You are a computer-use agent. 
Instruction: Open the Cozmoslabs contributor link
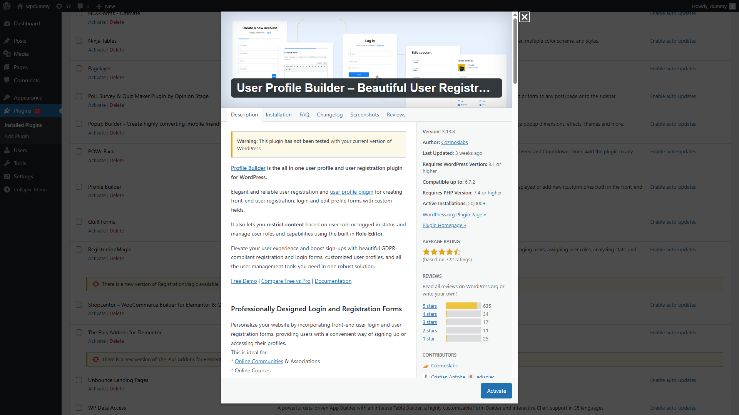pos(444,365)
